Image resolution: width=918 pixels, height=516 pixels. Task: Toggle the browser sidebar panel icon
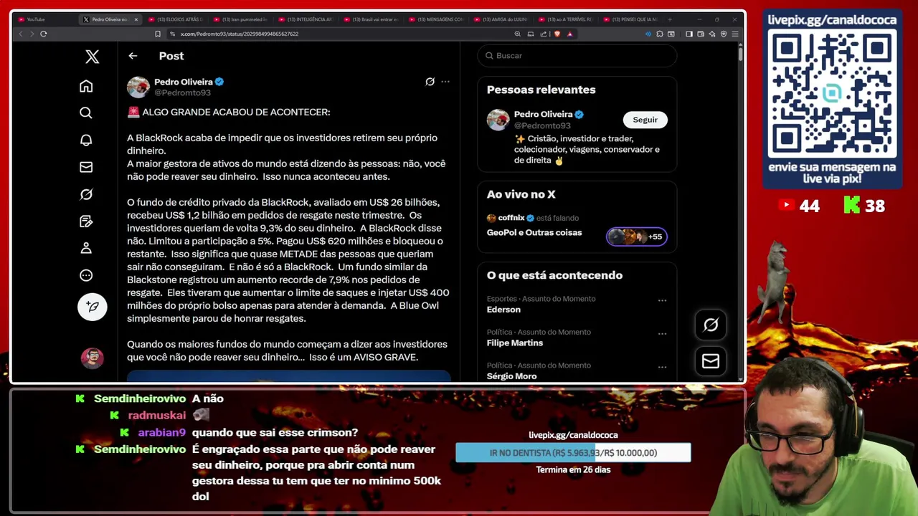coord(688,34)
